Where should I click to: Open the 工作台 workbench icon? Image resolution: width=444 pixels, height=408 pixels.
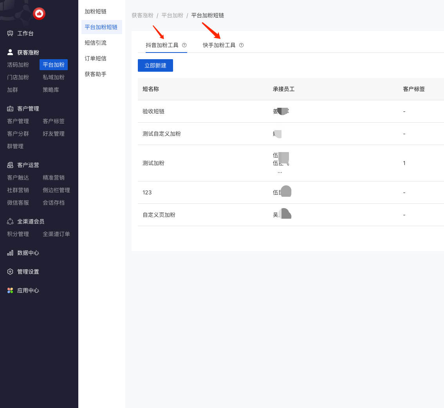click(x=10, y=33)
